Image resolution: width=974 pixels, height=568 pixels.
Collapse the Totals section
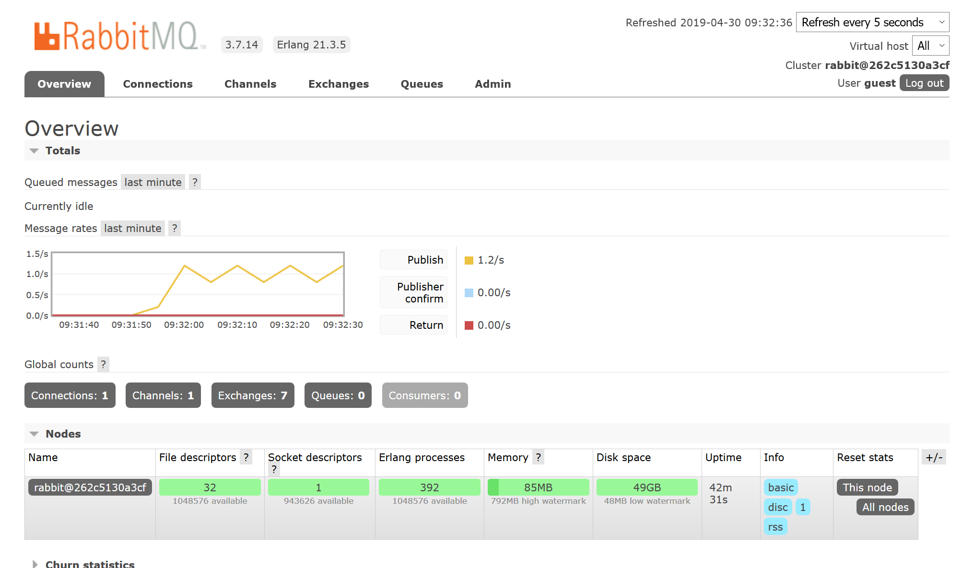pyautogui.click(x=62, y=151)
